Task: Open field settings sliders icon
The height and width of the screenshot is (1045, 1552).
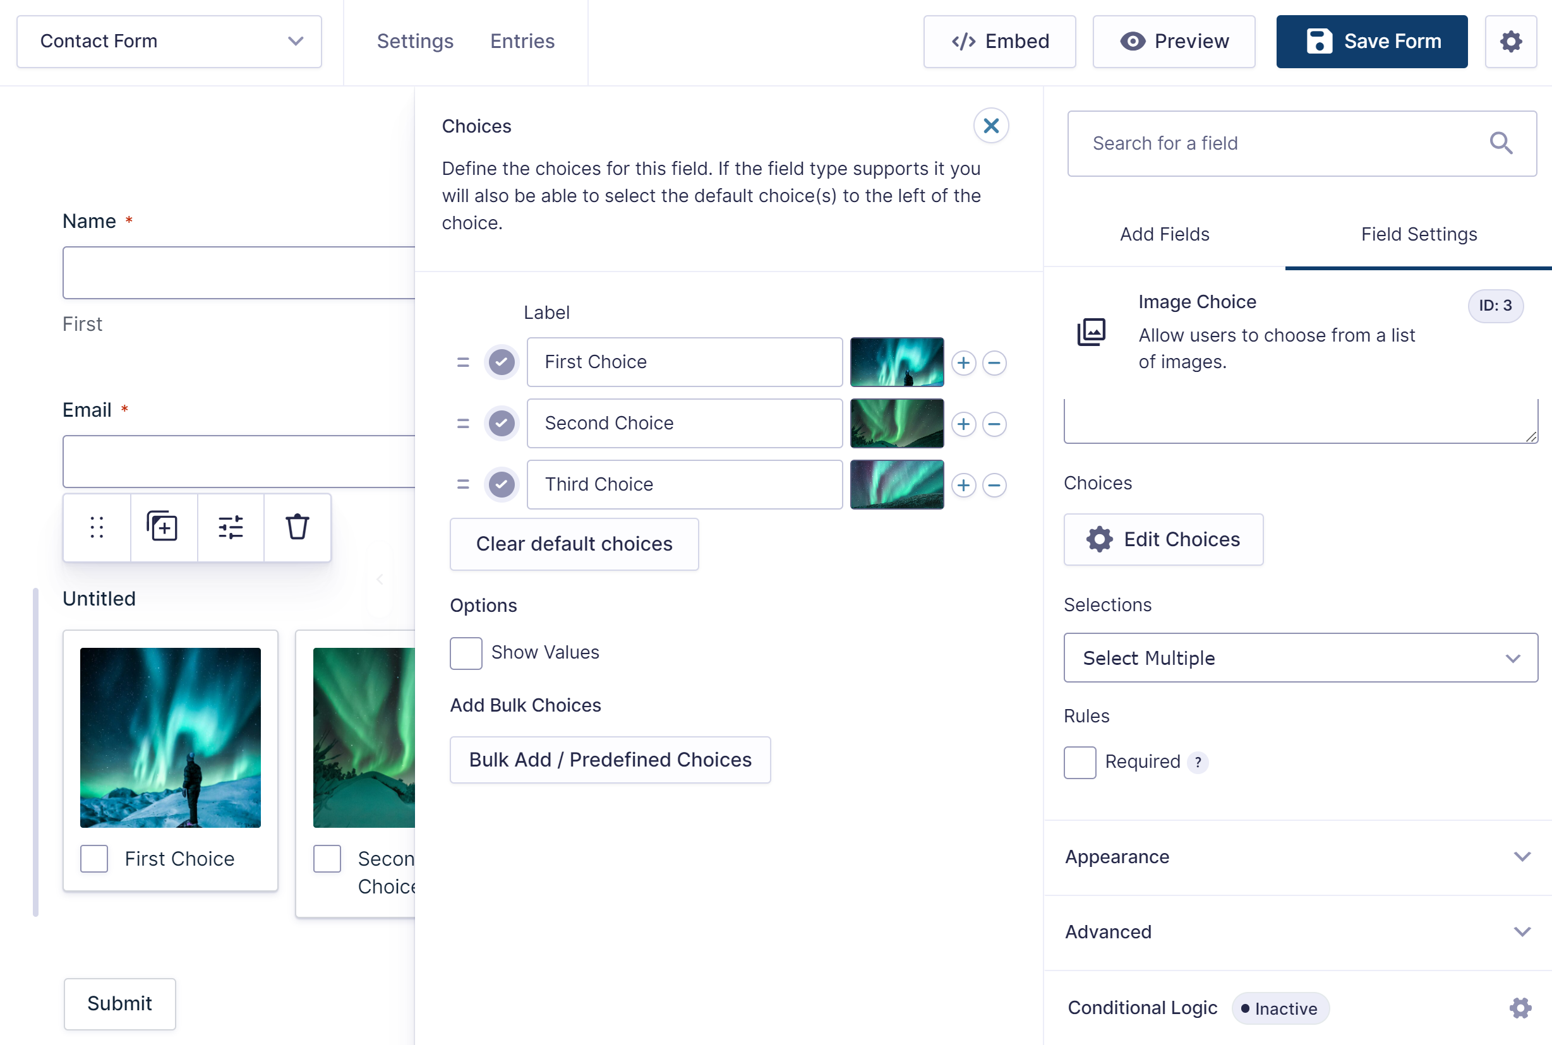Action: pos(231,527)
